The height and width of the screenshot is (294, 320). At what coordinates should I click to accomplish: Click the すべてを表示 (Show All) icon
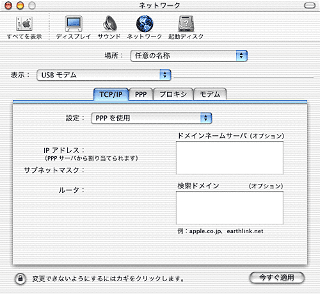[24, 24]
